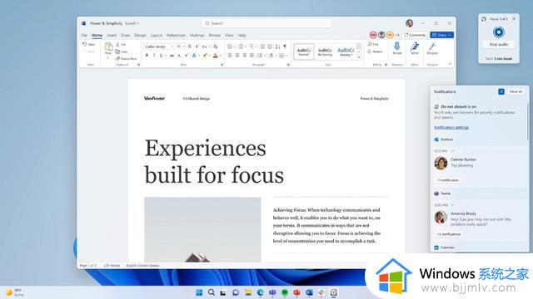Expand the Styles gallery
Screen dimensions: 533x299
pos(359,57)
